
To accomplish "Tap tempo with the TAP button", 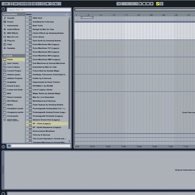I will pyautogui.click(x=16, y=4).
